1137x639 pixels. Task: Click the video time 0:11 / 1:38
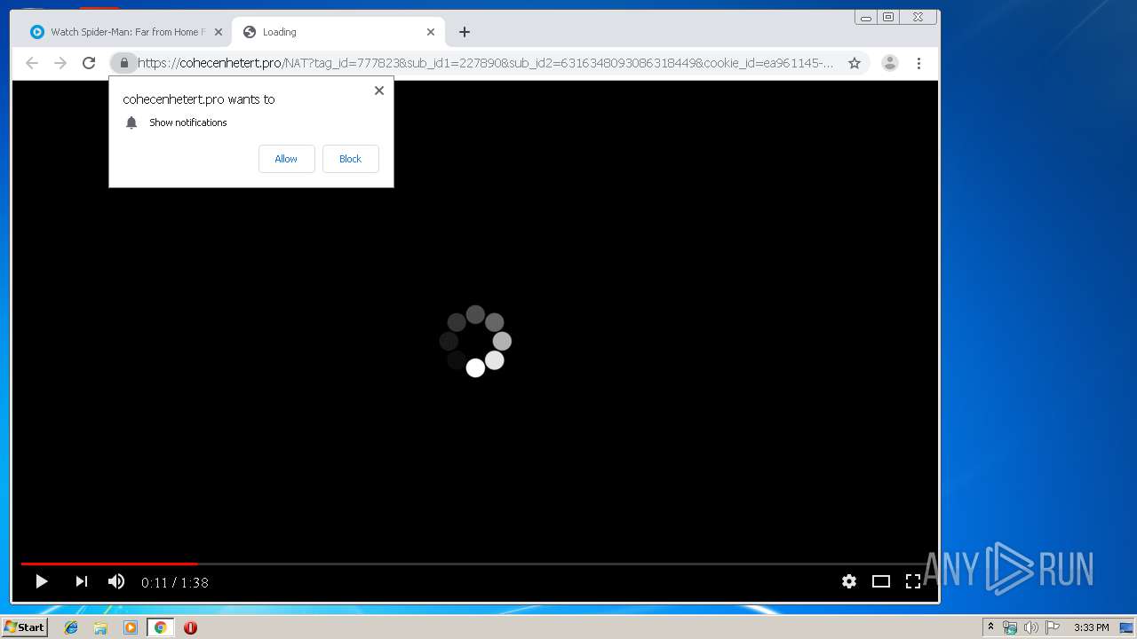174,582
